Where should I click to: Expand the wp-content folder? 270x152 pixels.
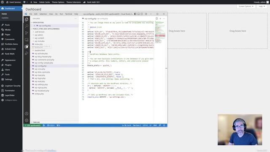[x=39, y=38]
